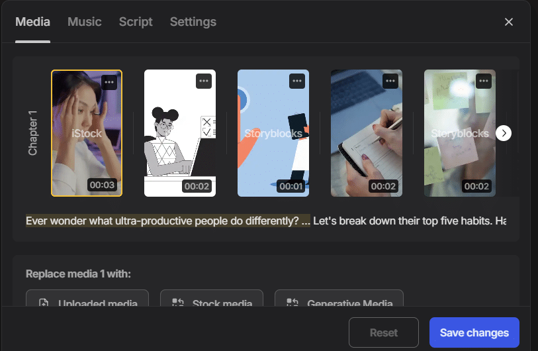This screenshot has width=538, height=351.
Task: Select the blue Storyblocks animation thumbnail
Action: [273, 133]
